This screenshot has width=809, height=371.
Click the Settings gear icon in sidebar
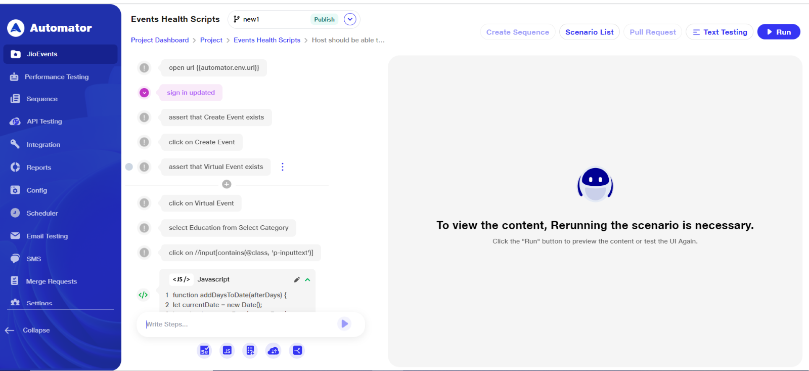click(15, 303)
